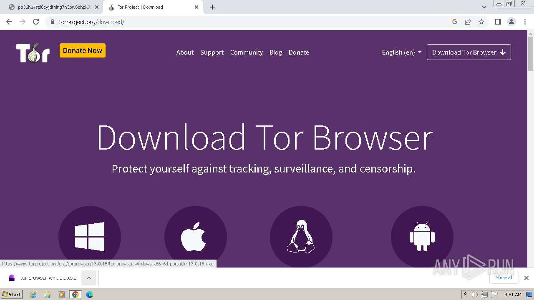Close the pb36hu4spl6cyjdfhing tab
The height and width of the screenshot is (300, 534).
point(97,7)
